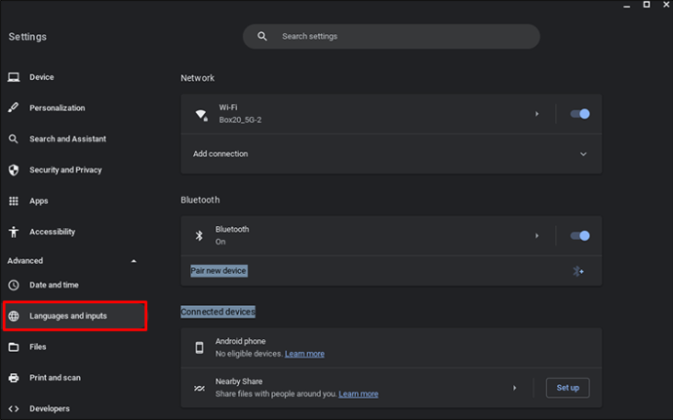Select the Date and time clock icon

click(14, 285)
